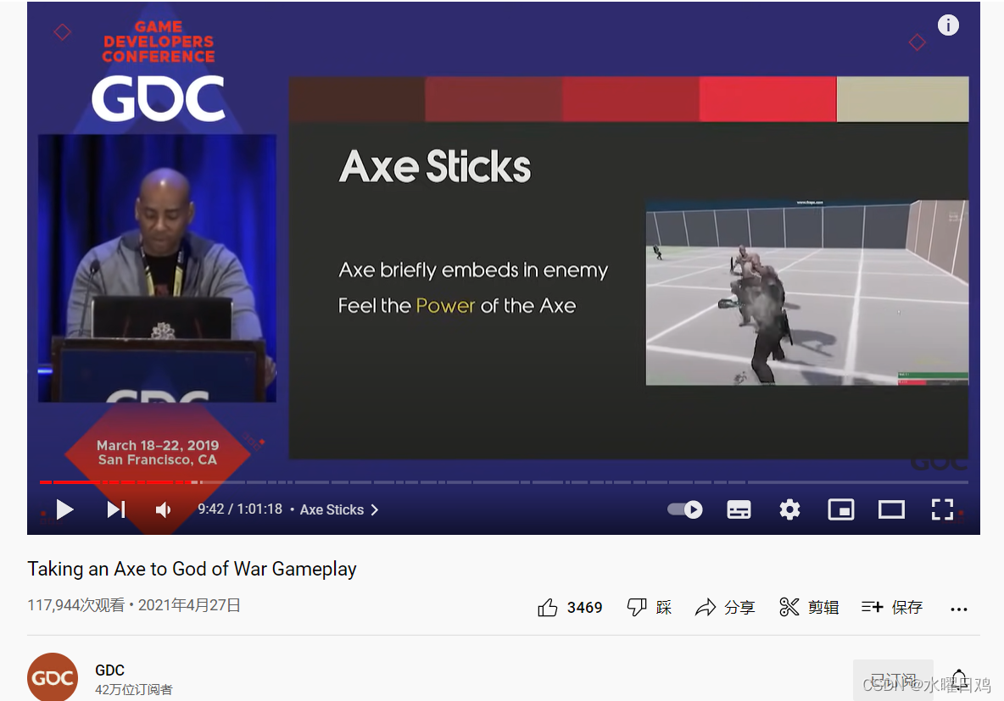Click the 42万位订阅者 subscriber count
The width and height of the screenshot is (1004, 701).
[x=134, y=689]
